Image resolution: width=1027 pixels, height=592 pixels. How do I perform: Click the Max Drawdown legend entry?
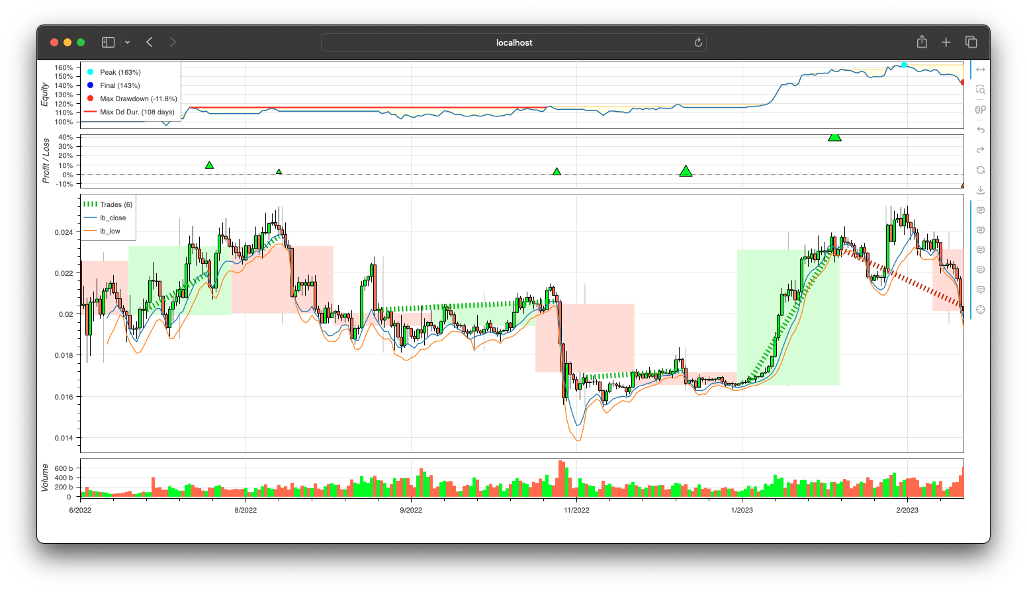138,99
